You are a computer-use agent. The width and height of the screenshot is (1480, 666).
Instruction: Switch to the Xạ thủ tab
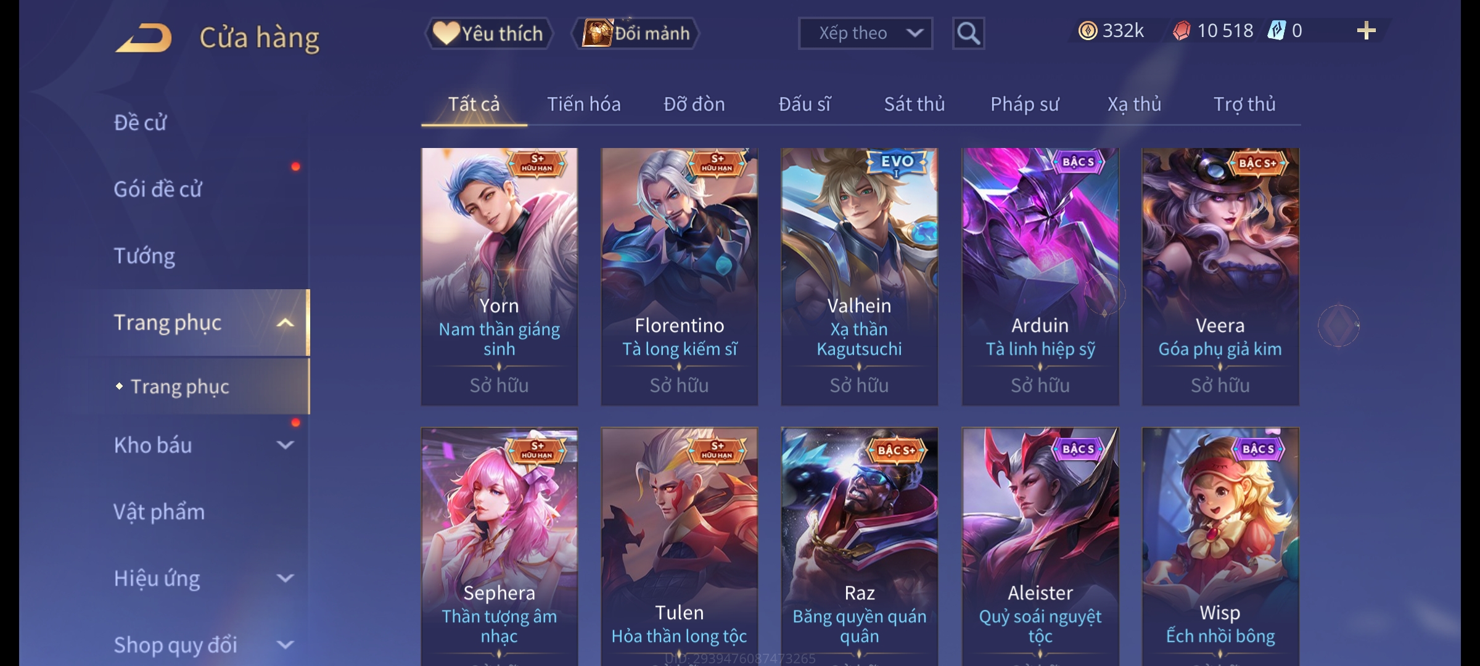[1134, 104]
